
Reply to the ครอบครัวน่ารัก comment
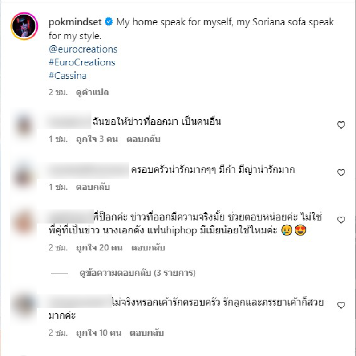coord(93,187)
